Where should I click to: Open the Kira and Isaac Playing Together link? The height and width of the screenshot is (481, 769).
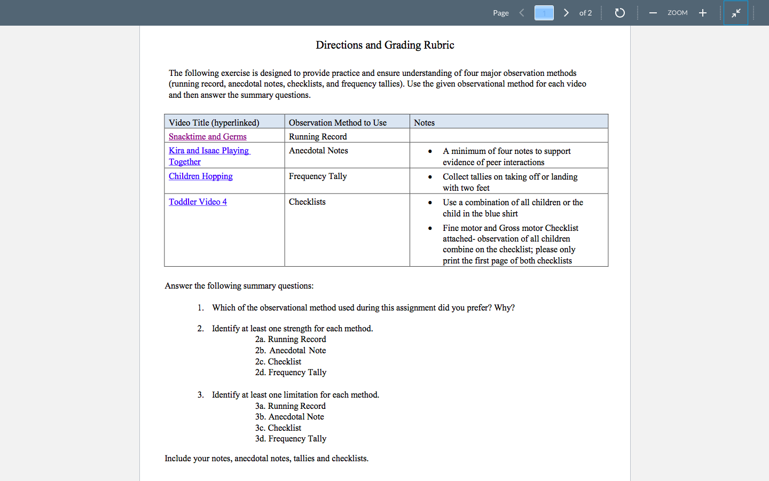point(209,156)
